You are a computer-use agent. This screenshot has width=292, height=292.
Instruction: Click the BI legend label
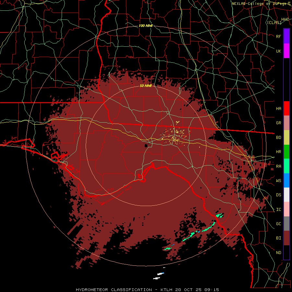278,238
